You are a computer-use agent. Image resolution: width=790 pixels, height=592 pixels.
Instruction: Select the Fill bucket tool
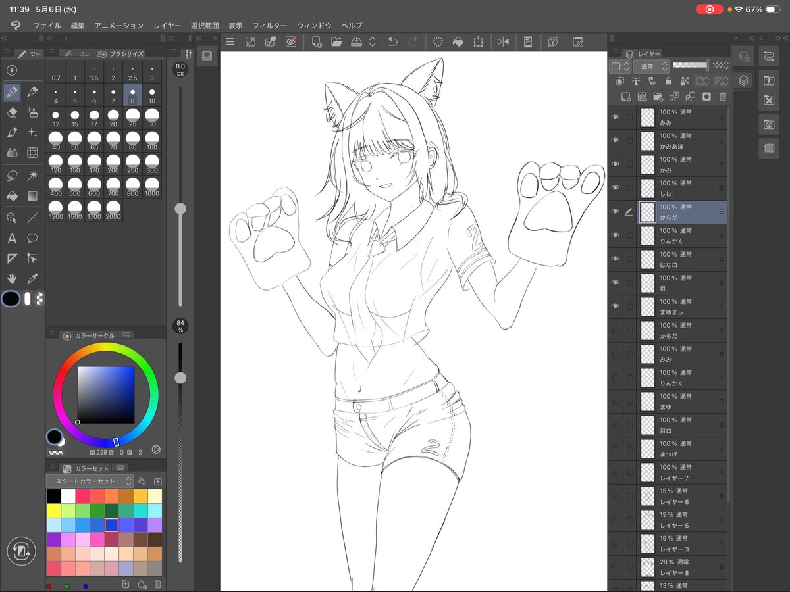coord(12,196)
